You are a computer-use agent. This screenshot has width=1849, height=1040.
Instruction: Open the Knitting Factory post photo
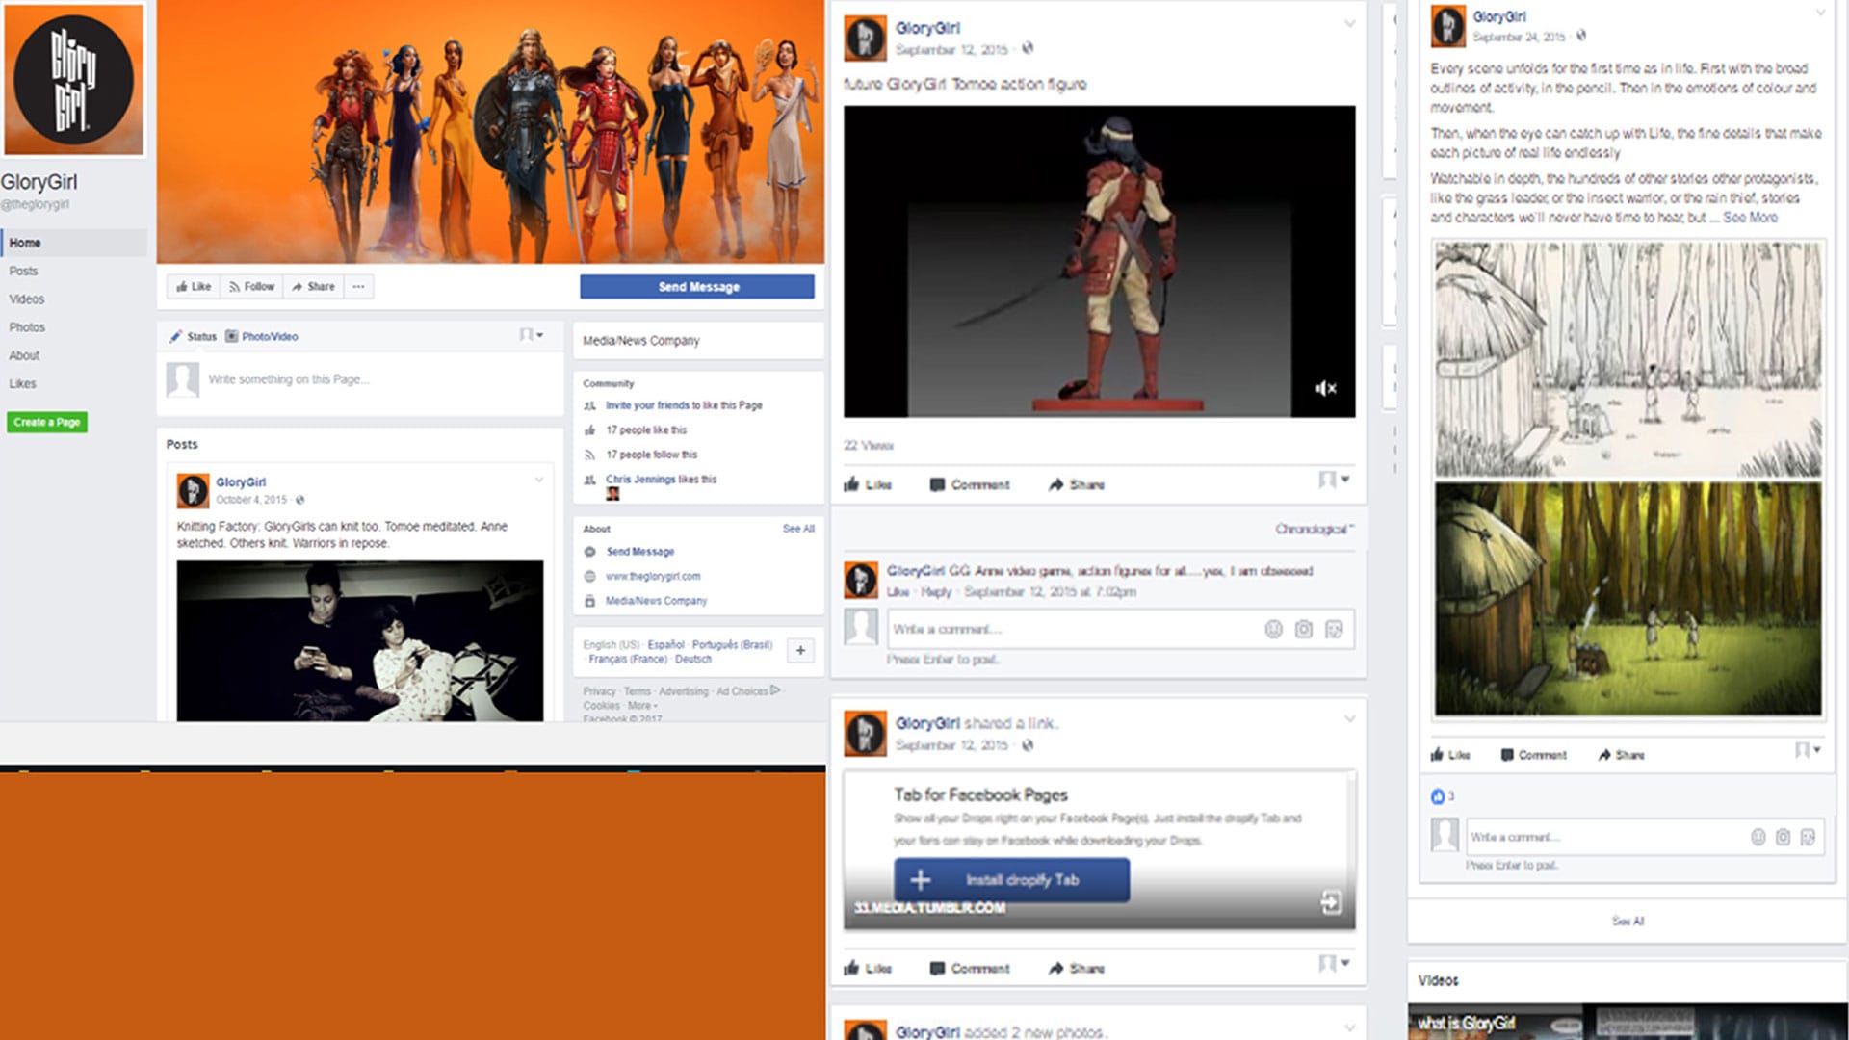[x=360, y=641]
